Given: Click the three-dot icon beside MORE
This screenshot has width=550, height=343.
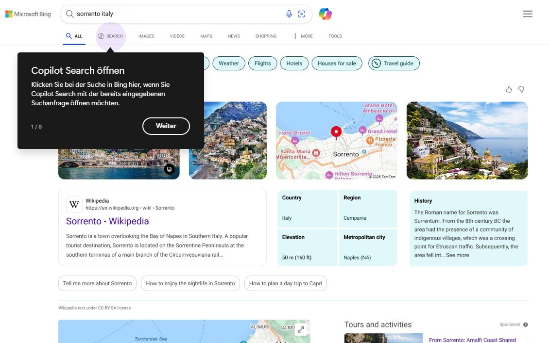Looking at the screenshot, I should [x=295, y=36].
